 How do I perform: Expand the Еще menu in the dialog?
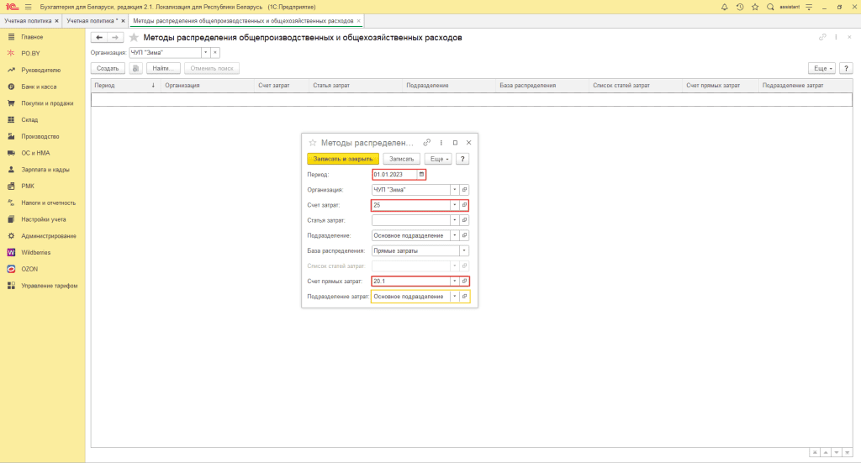coord(438,159)
